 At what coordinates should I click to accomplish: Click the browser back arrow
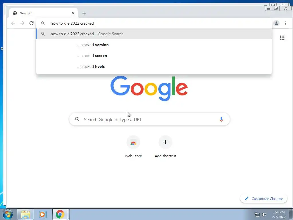(x=13, y=23)
